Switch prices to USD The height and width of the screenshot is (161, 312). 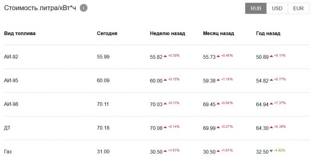[277, 8]
